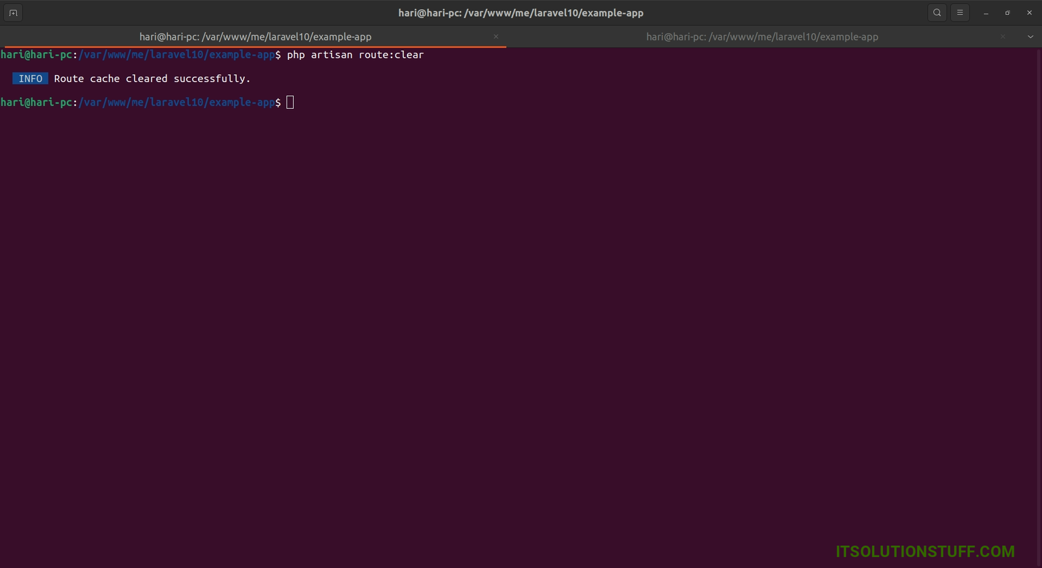Image resolution: width=1042 pixels, height=568 pixels.
Task: Click the window title text in the header bar
Action: 520,13
